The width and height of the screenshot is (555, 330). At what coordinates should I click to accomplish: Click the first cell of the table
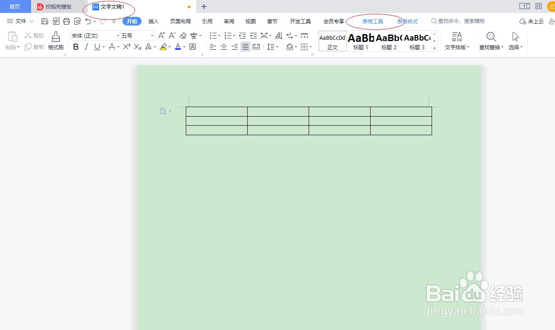(x=216, y=111)
